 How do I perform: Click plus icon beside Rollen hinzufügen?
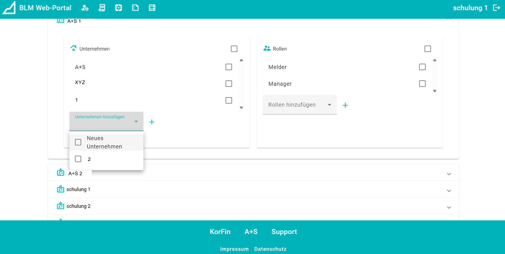point(345,105)
